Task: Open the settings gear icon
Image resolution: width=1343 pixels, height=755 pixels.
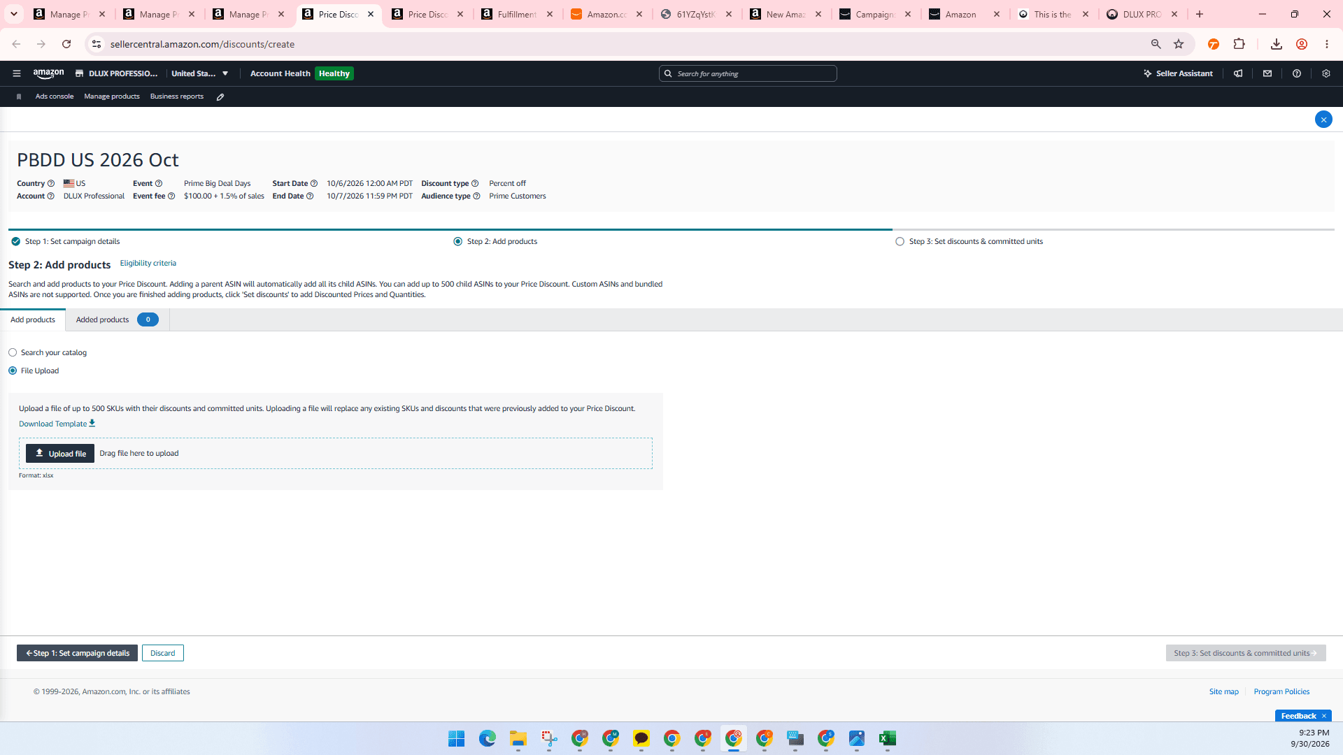Action: click(1326, 73)
